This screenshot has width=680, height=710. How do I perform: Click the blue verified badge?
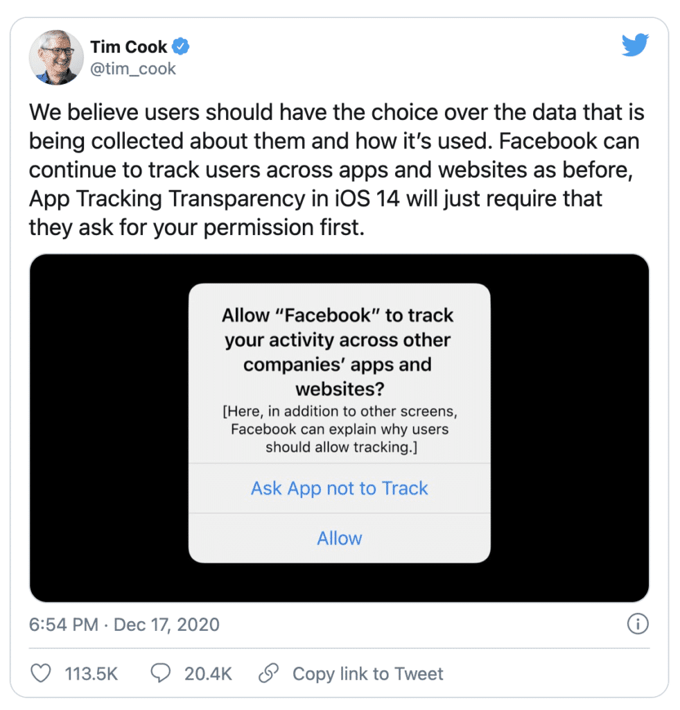pos(181,46)
